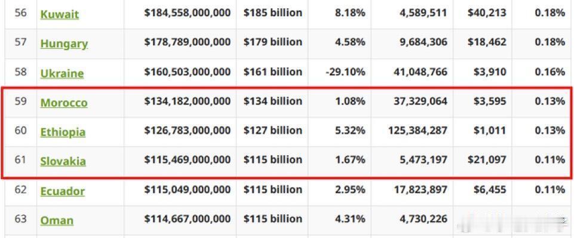This screenshot has width=574, height=238.
Task: Open the Kuwait country link
Action: coord(59,14)
